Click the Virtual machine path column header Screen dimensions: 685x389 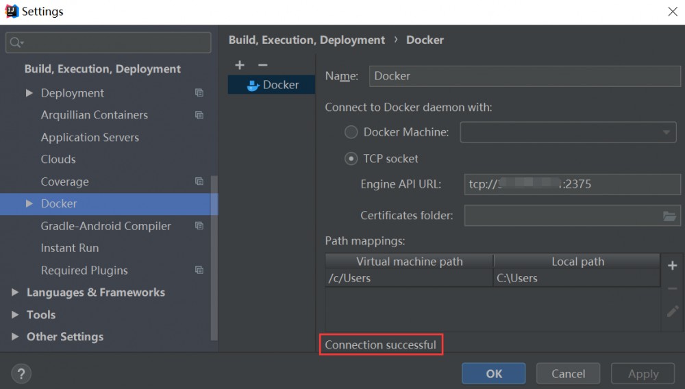410,261
